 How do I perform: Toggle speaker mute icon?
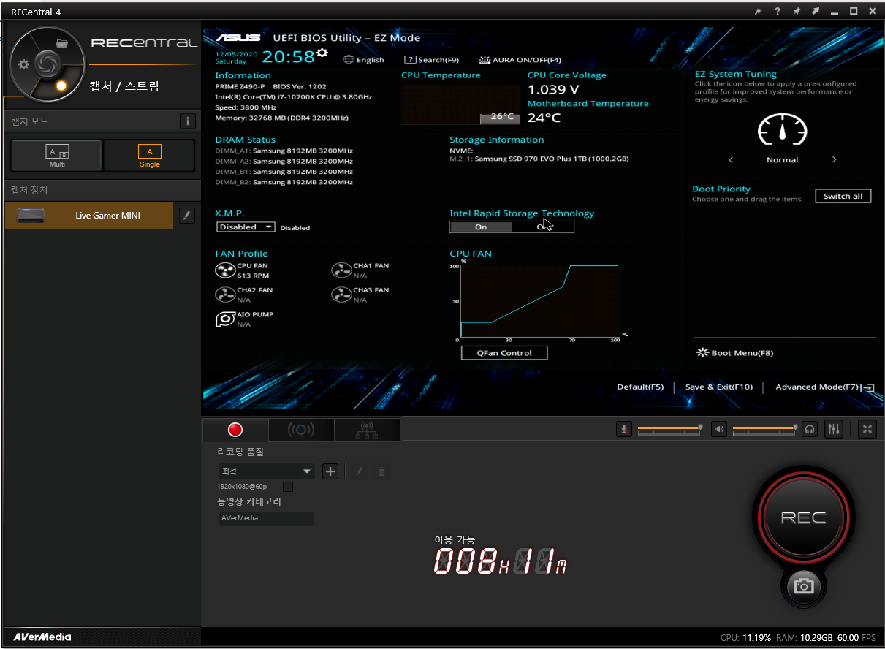(719, 430)
